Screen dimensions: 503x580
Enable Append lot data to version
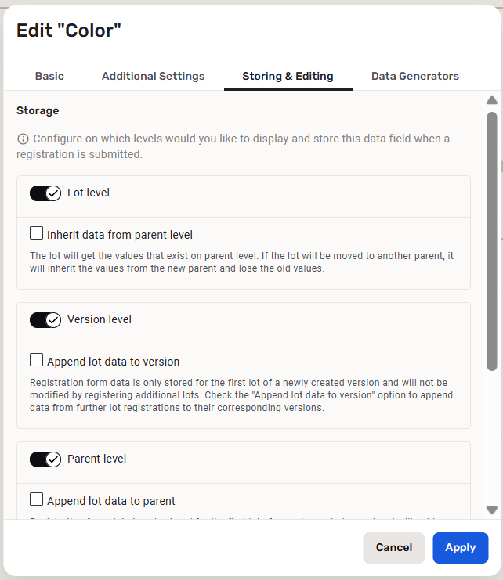pyautogui.click(x=37, y=360)
